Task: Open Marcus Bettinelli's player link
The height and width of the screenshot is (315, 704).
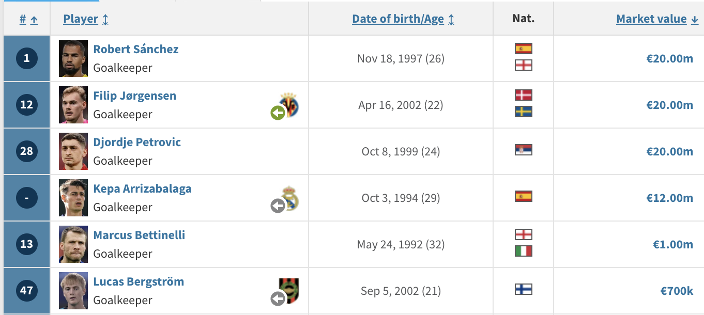Action: [139, 235]
